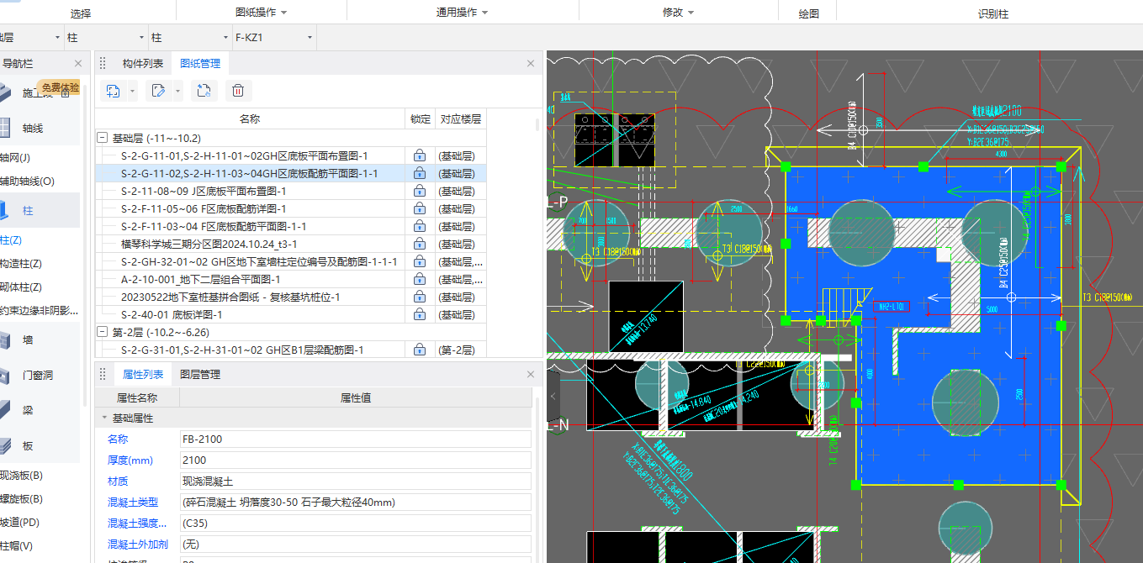Click the trash delete drawing icon
This screenshot has width=1143, height=563.
coord(238,91)
